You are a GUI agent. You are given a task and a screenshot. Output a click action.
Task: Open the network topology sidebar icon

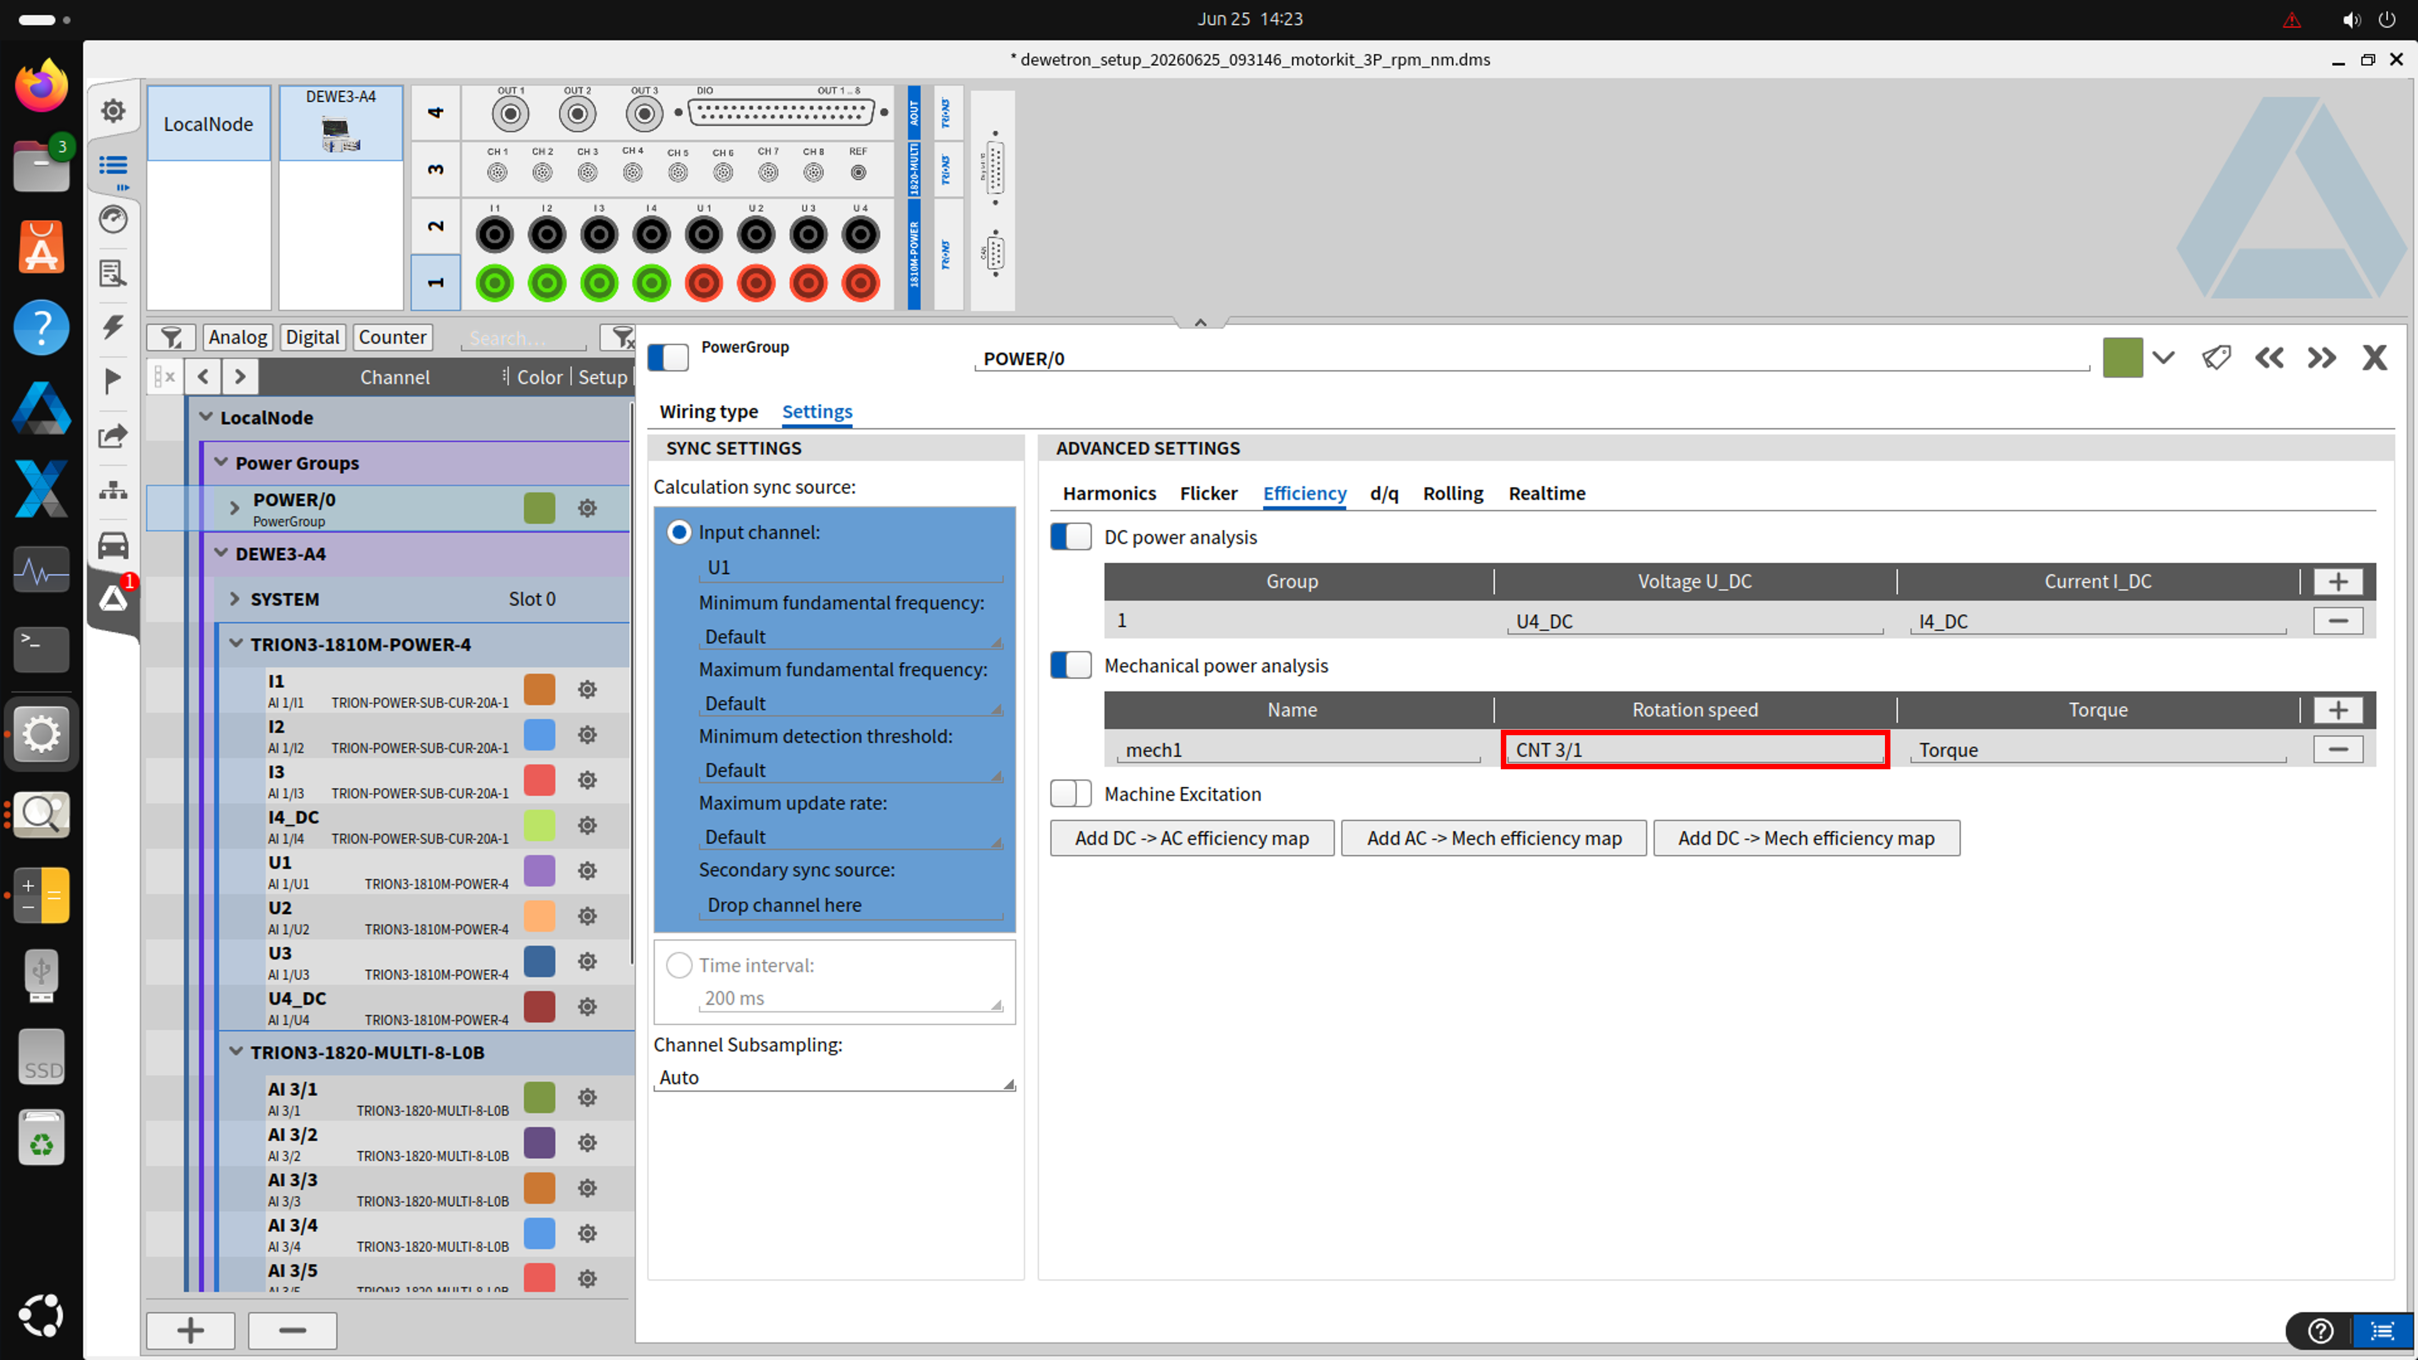click(113, 490)
